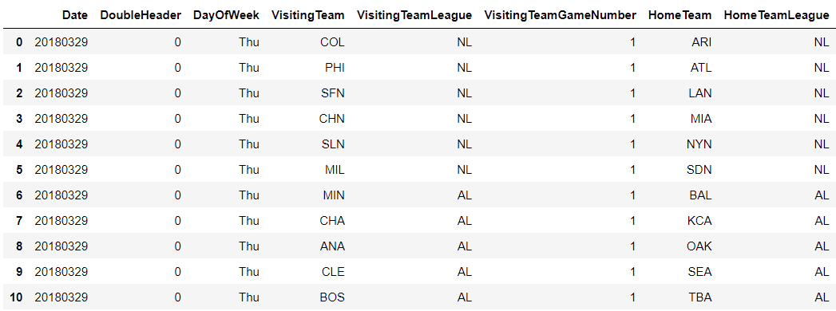Click the HomeTeam column header
The image size is (836, 311).
pyautogui.click(x=679, y=15)
